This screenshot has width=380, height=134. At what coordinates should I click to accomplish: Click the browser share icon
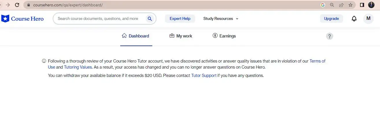click(x=341, y=5)
